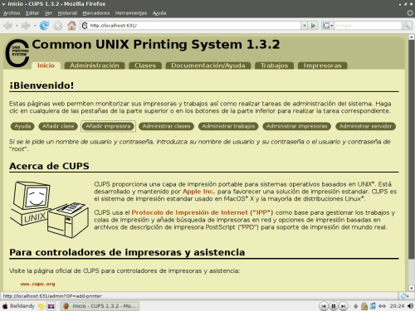Viewport: 415px width, 311px height.
Task: Expand the address bar URL history dropdown
Action: 304,26
